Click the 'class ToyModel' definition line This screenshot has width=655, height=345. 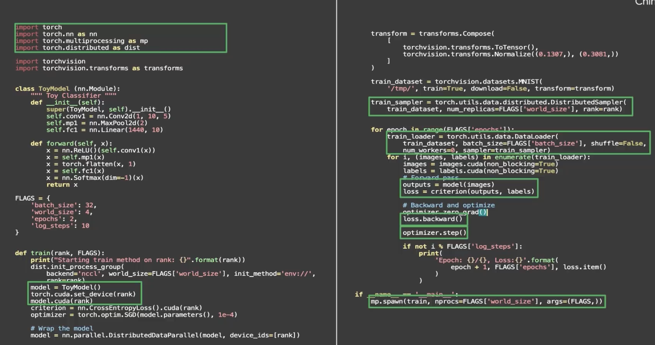coord(68,89)
